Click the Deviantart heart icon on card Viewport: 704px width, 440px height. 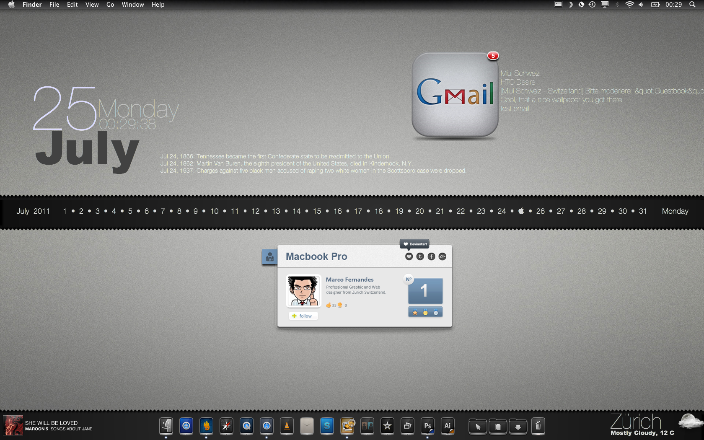click(x=409, y=256)
